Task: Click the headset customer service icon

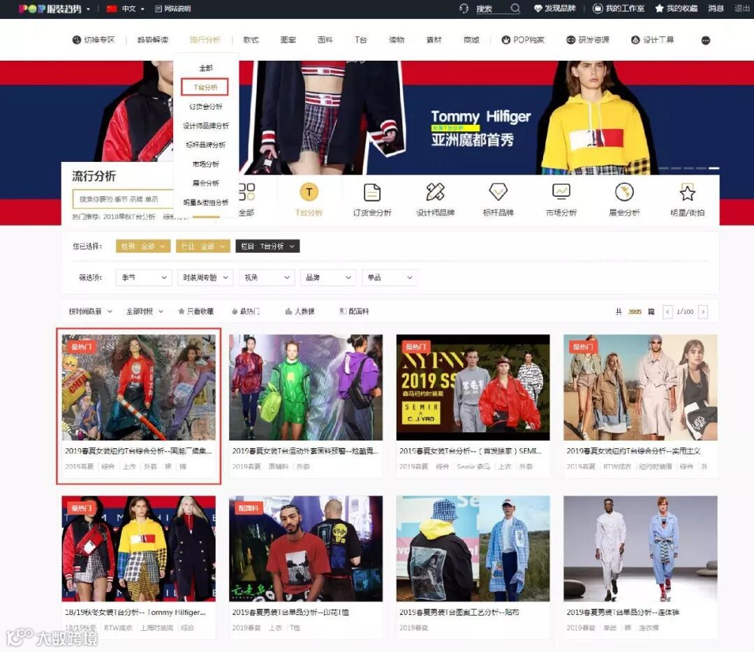Action: [464, 8]
